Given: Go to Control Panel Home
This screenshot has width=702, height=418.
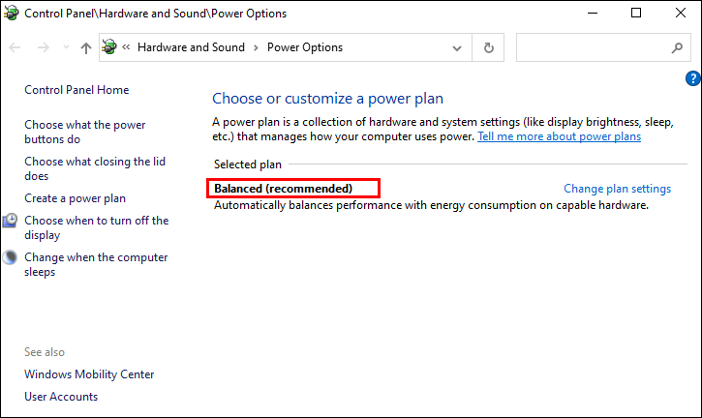Looking at the screenshot, I should [x=76, y=90].
